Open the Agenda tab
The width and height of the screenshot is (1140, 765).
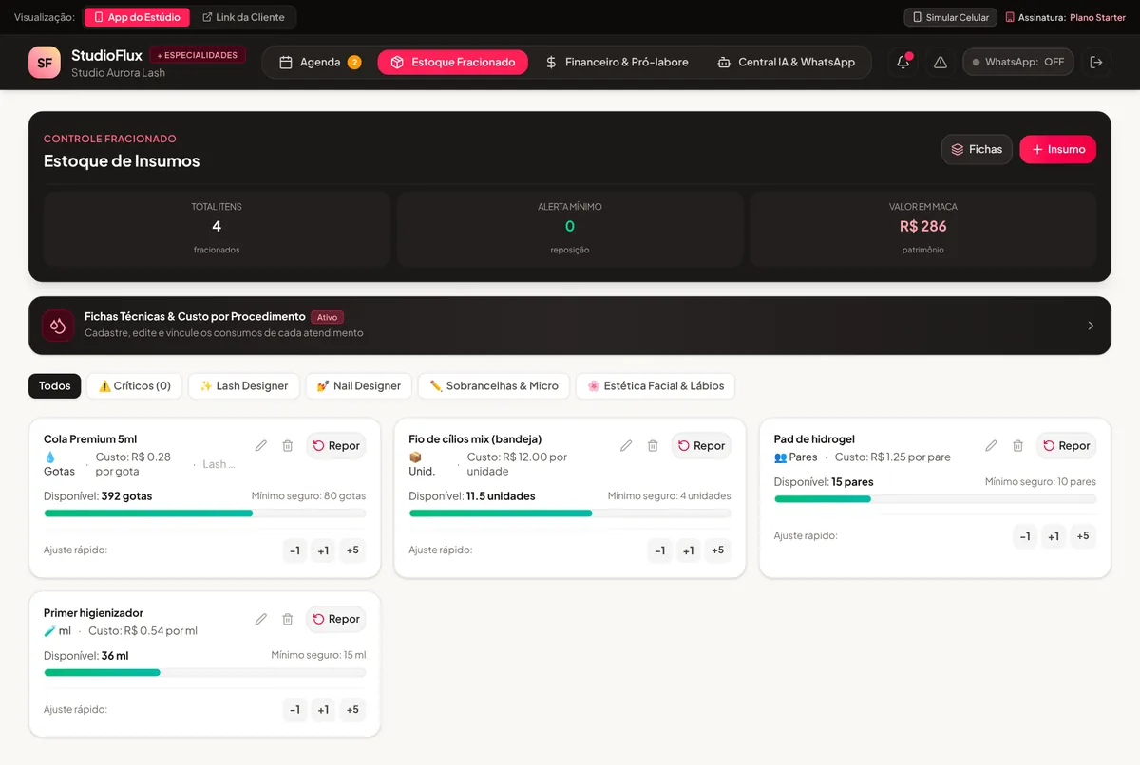(x=320, y=63)
